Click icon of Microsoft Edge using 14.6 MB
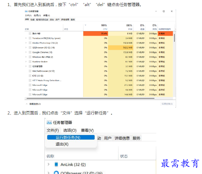This screenshot has width=202, height=174. pos(30,95)
